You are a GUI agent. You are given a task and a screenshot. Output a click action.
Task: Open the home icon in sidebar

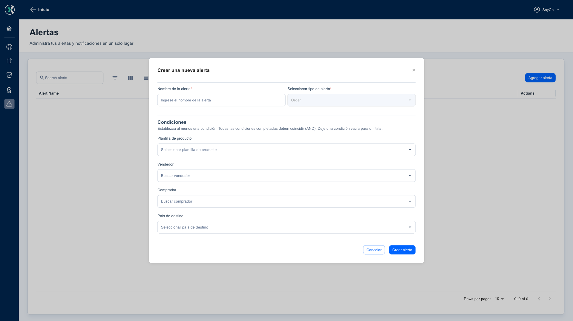coord(9,28)
